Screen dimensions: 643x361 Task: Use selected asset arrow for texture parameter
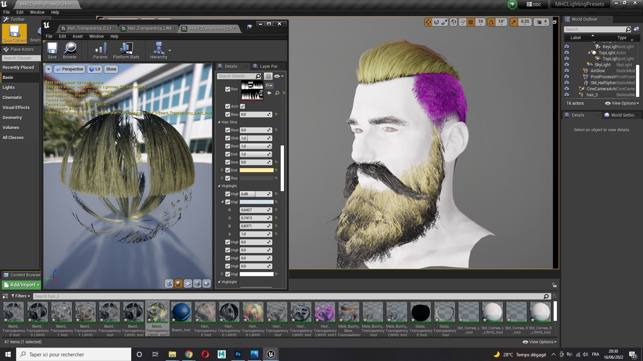269,93
